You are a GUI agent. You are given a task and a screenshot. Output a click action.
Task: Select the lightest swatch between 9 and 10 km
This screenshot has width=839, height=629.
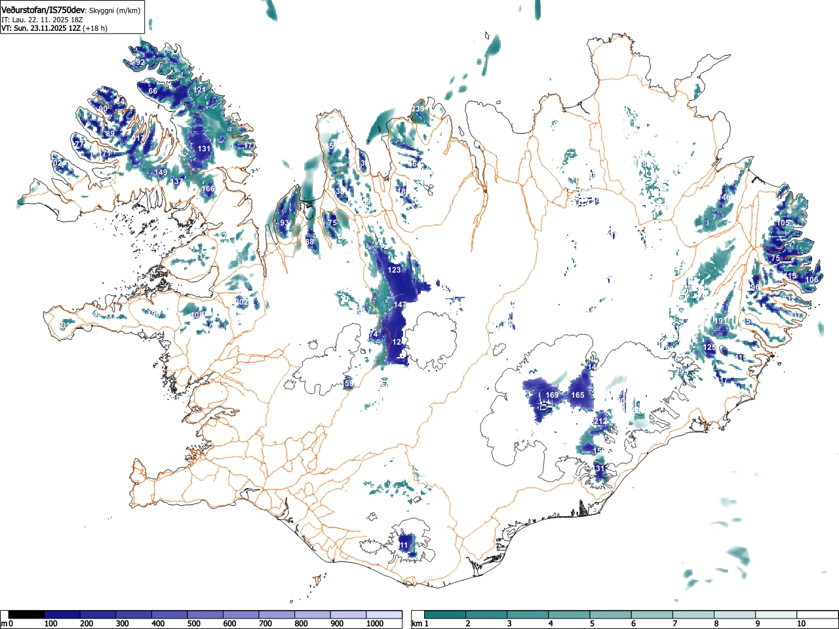[x=777, y=615]
